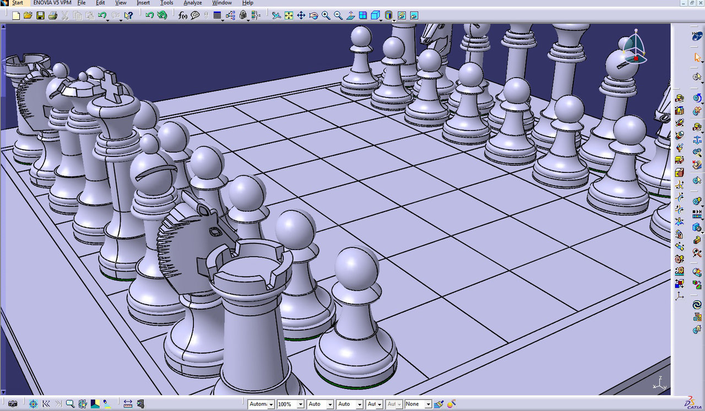
Task: Open the Design Table icon
Action: (x=217, y=15)
